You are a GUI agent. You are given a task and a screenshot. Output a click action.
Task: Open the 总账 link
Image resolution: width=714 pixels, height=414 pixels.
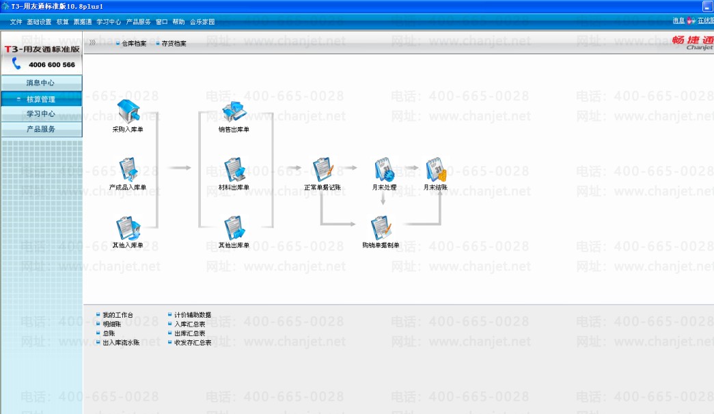[109, 333]
